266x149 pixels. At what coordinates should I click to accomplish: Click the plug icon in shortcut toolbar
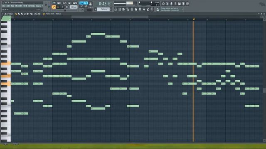140,10
